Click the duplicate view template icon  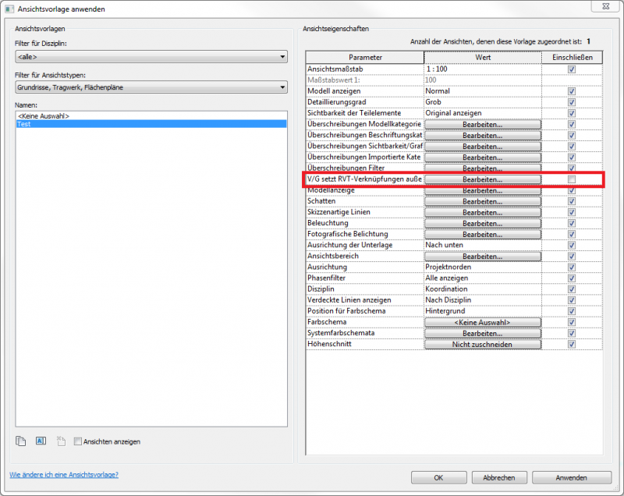tap(21, 441)
